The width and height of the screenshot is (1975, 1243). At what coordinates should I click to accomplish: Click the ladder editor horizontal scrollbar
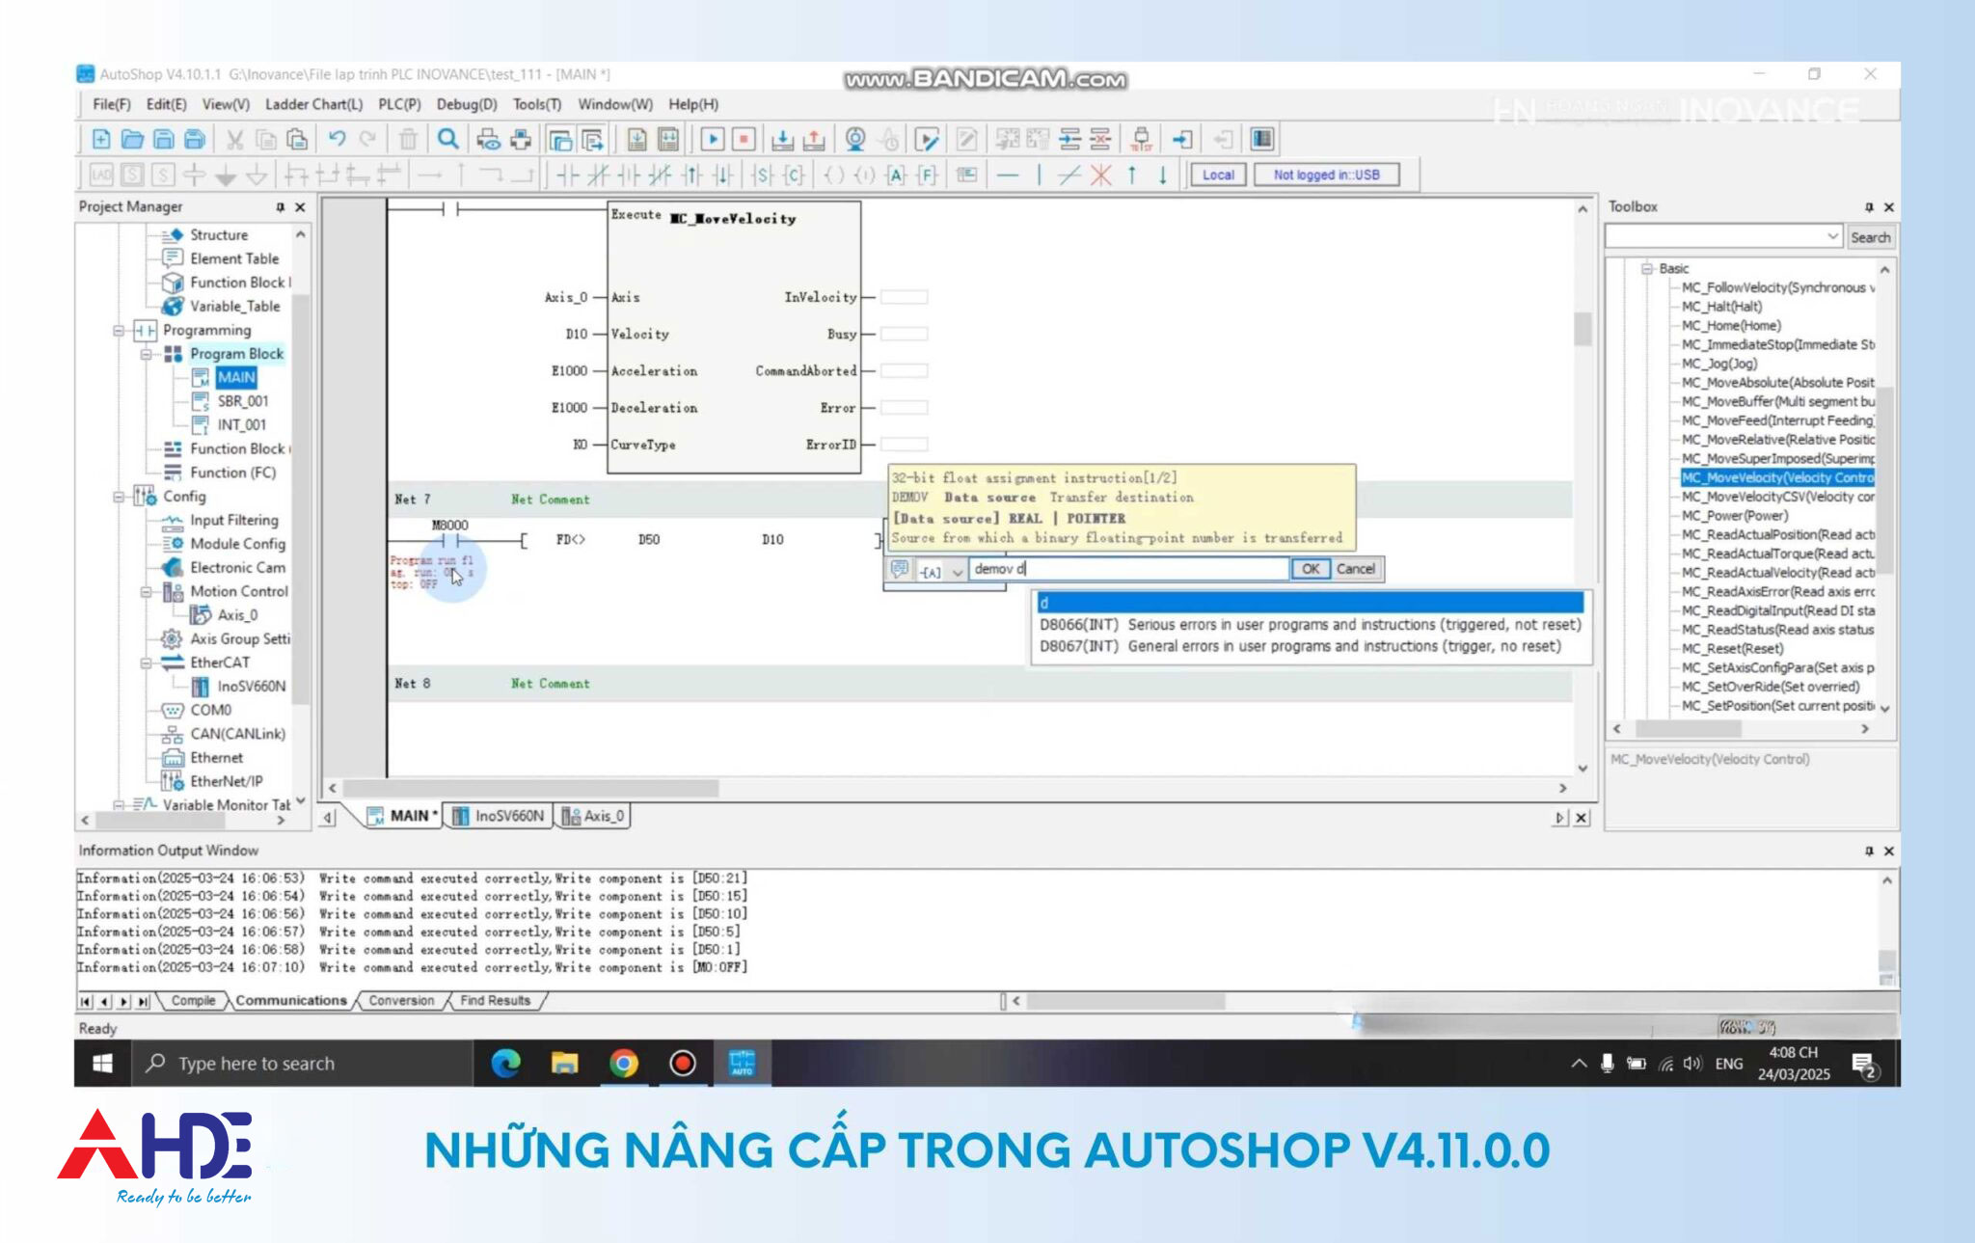pyautogui.click(x=530, y=788)
